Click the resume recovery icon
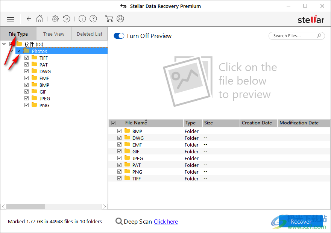 (x=67, y=19)
